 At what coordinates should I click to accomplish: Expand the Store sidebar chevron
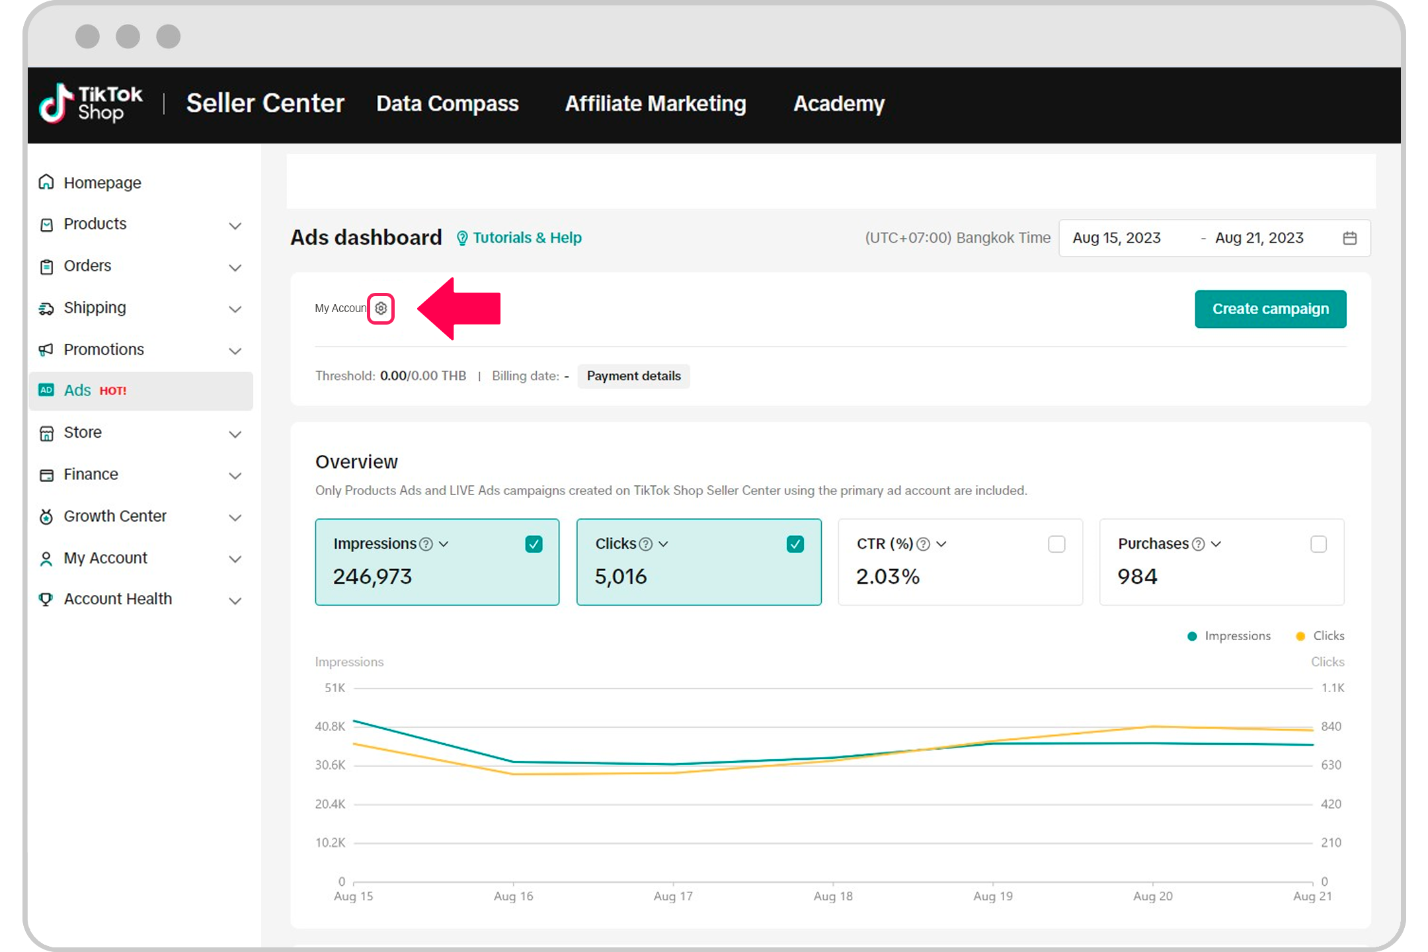(x=235, y=434)
